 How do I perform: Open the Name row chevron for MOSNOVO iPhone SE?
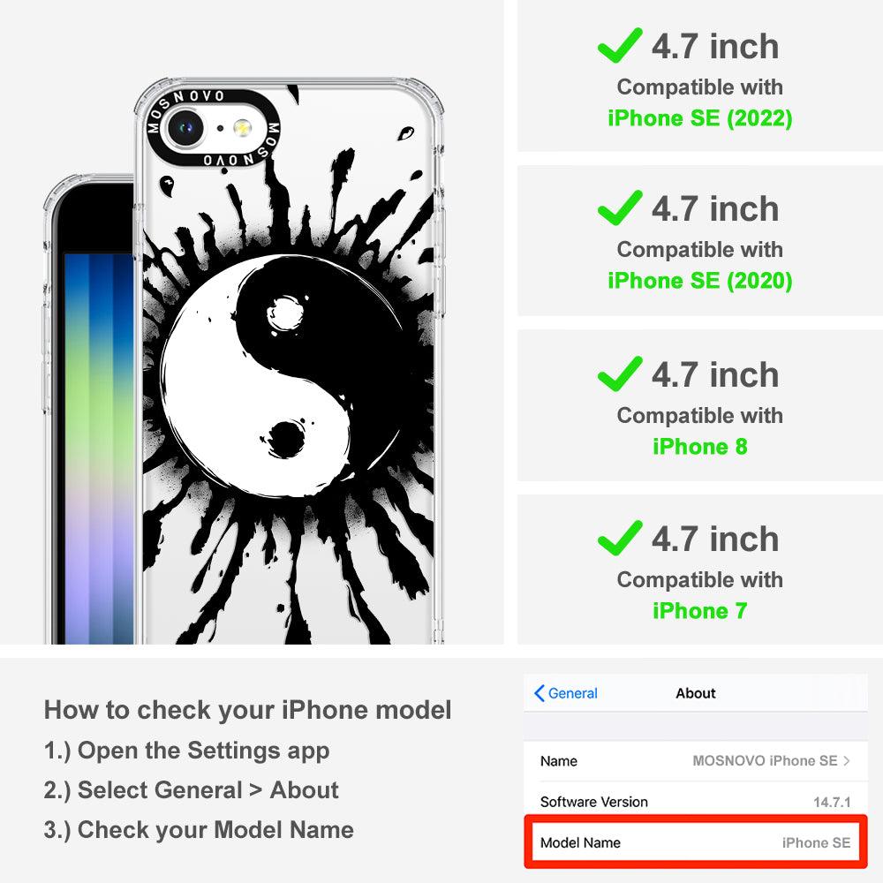(x=847, y=761)
